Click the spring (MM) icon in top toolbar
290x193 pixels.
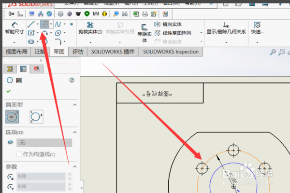[x=96, y=14]
